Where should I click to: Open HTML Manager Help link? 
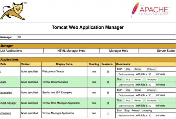click(x=71, y=51)
